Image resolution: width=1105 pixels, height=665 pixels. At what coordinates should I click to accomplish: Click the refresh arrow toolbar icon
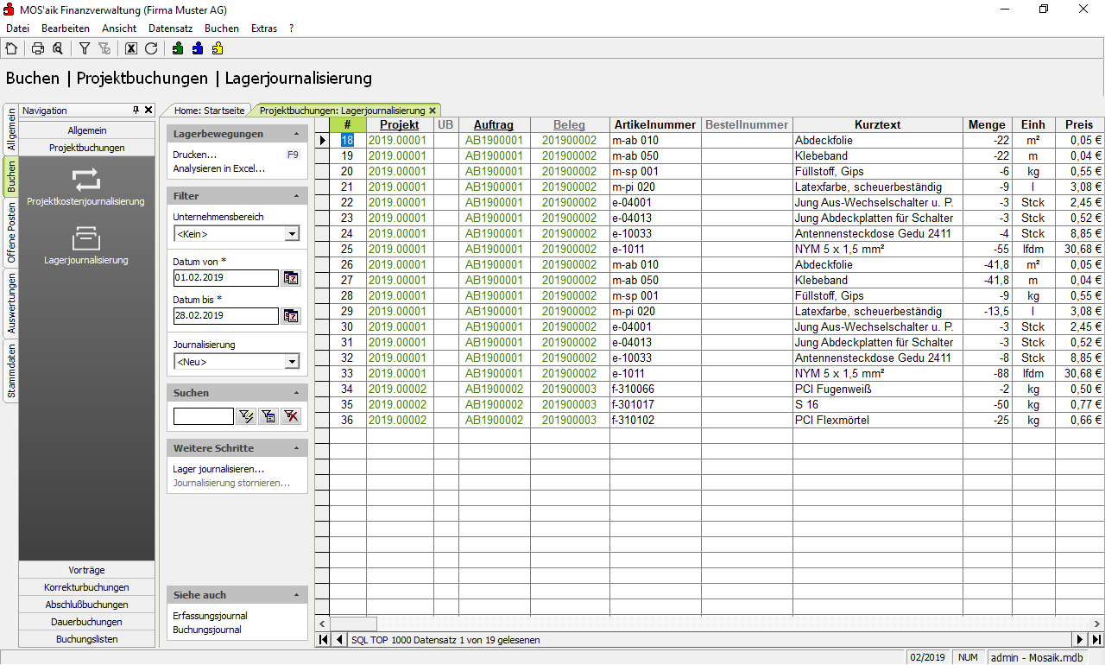(x=151, y=48)
